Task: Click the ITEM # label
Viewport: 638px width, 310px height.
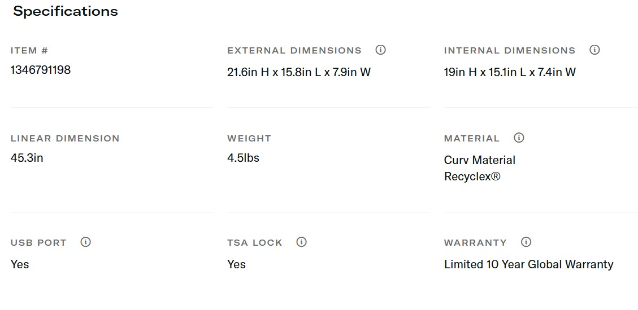Action: (x=29, y=51)
